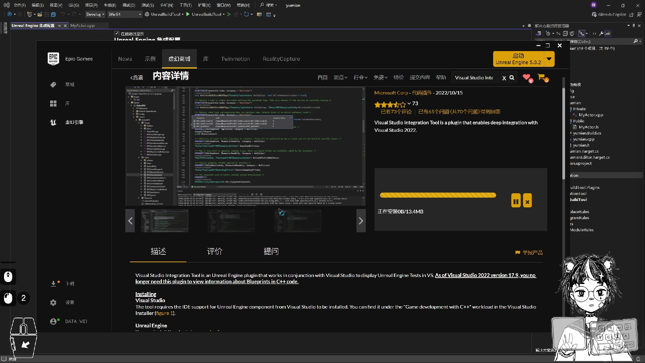645x363 pixels.
Task: Toggle preview selected items in Solution Explorer
Action: click(608, 34)
